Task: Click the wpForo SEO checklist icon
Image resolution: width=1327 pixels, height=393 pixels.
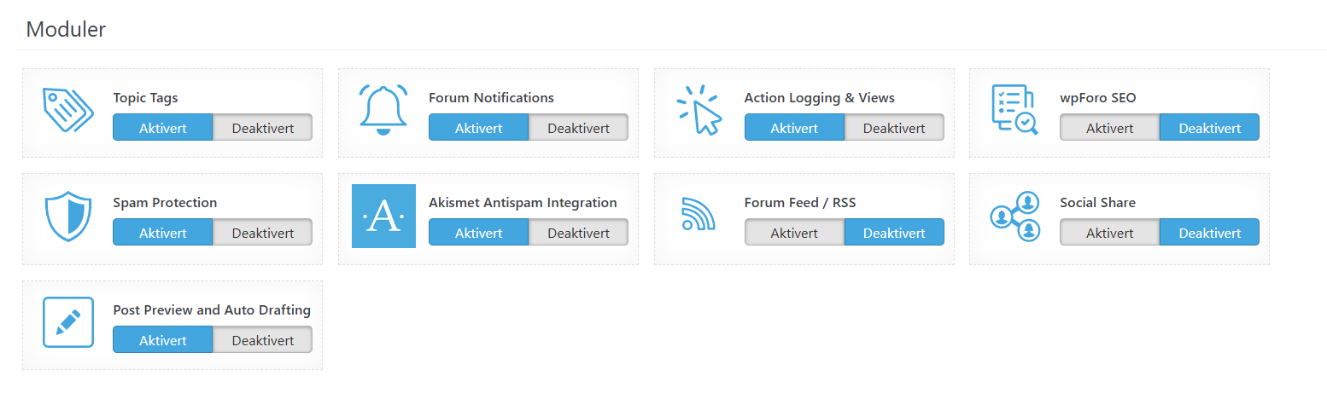Action: coord(1014,109)
